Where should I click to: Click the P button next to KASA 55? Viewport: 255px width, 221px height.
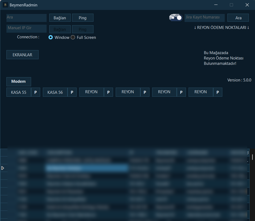pos(35,92)
